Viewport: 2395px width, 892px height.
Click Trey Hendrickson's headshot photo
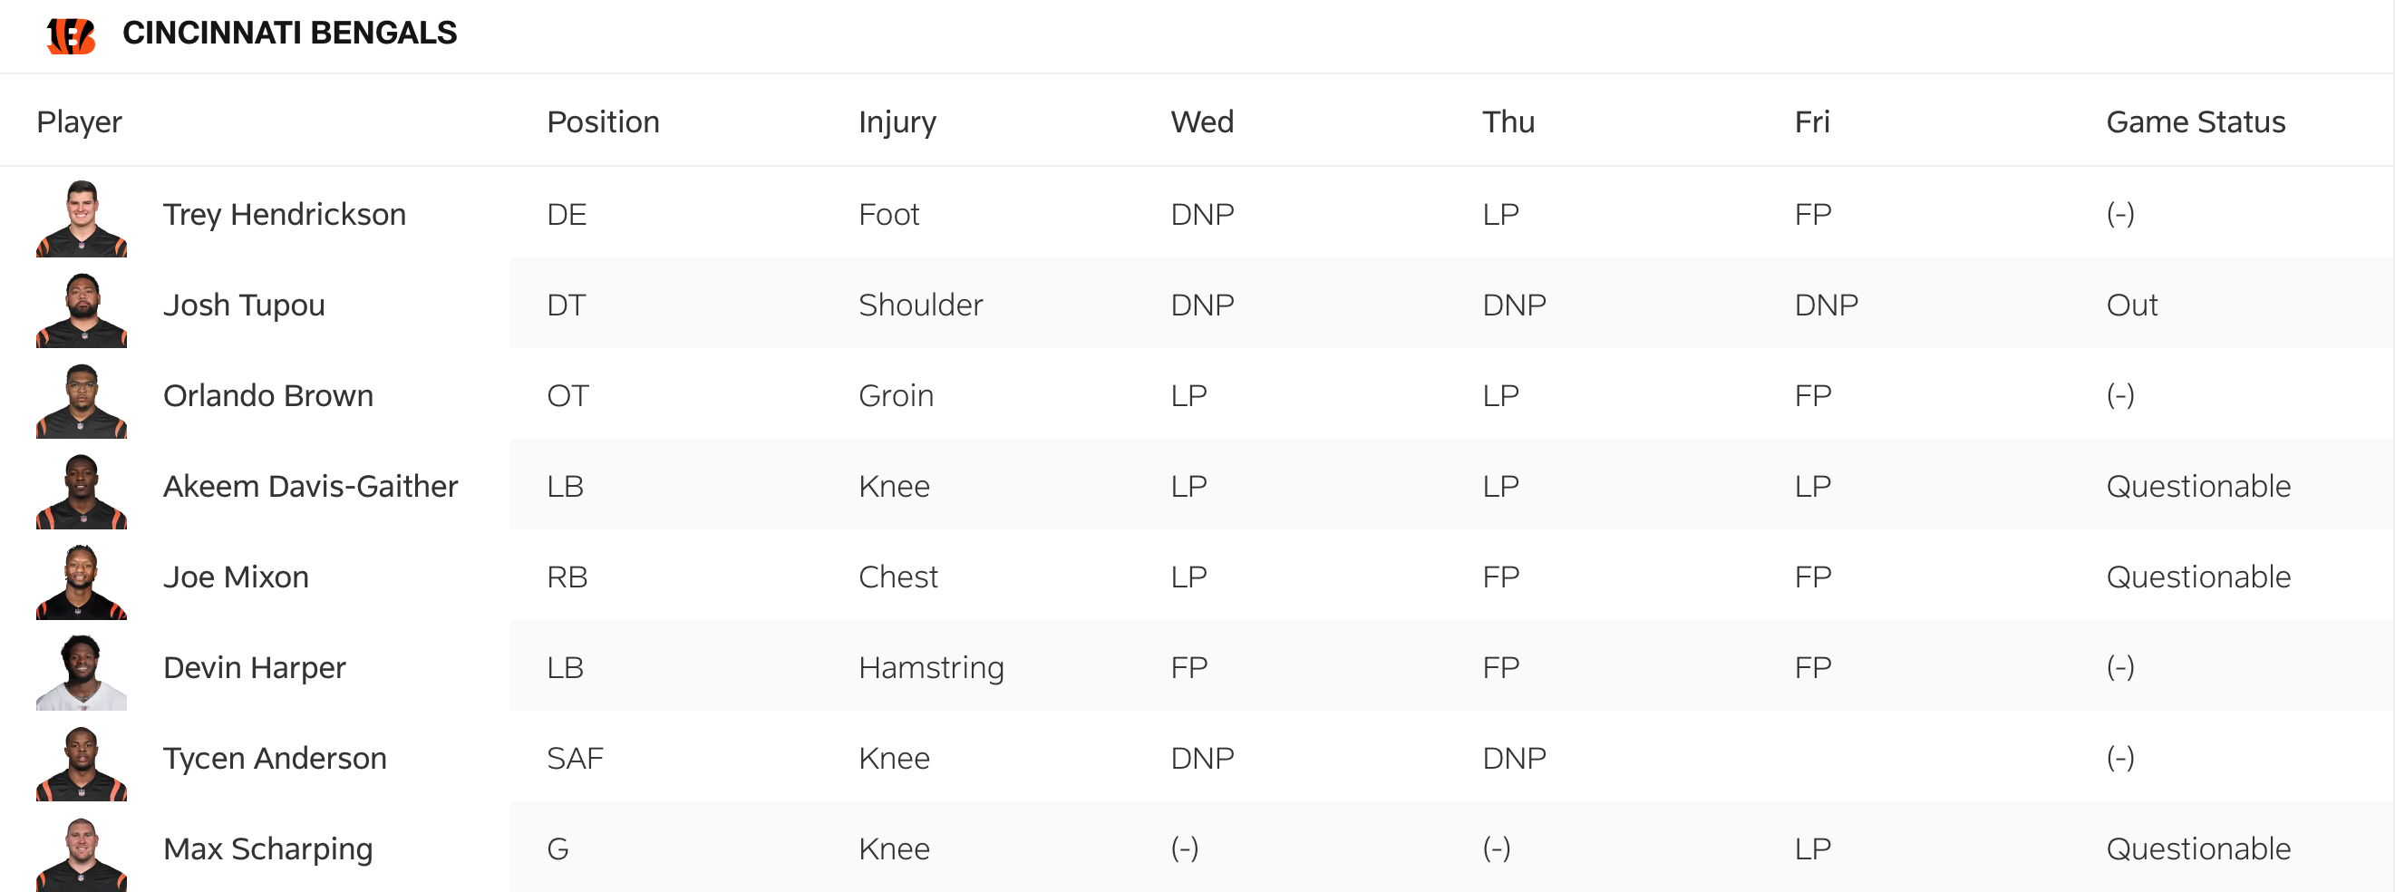click(x=82, y=218)
